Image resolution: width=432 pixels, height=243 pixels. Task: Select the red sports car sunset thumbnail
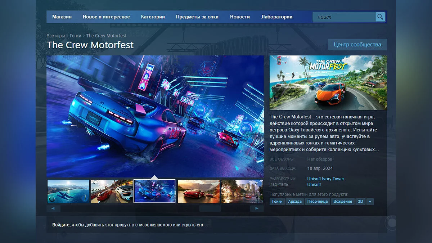point(199,191)
